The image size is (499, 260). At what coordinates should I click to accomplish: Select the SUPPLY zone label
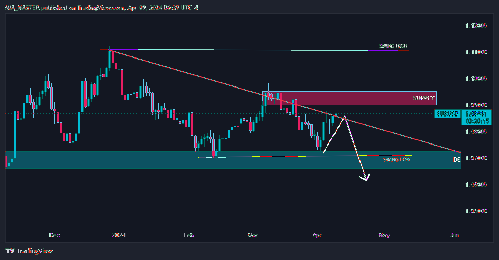point(424,98)
